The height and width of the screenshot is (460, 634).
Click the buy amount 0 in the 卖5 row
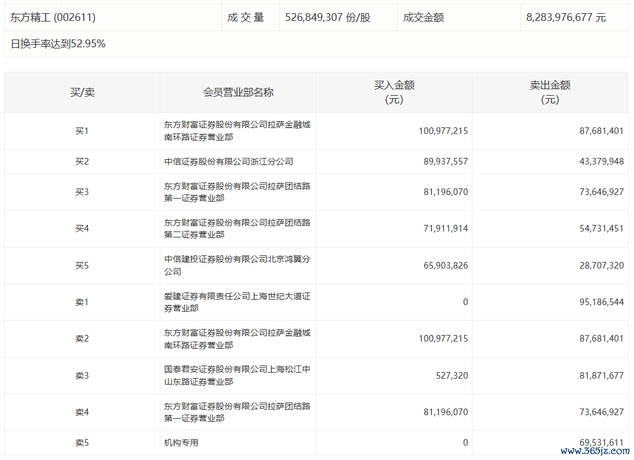(465, 443)
